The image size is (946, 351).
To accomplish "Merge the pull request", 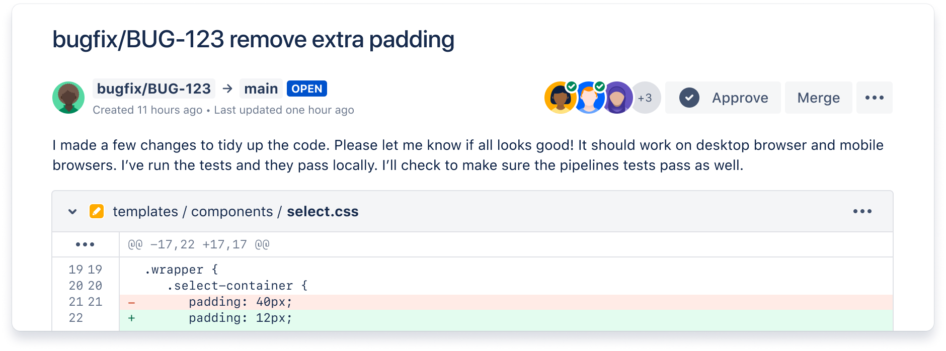I will tap(818, 98).
